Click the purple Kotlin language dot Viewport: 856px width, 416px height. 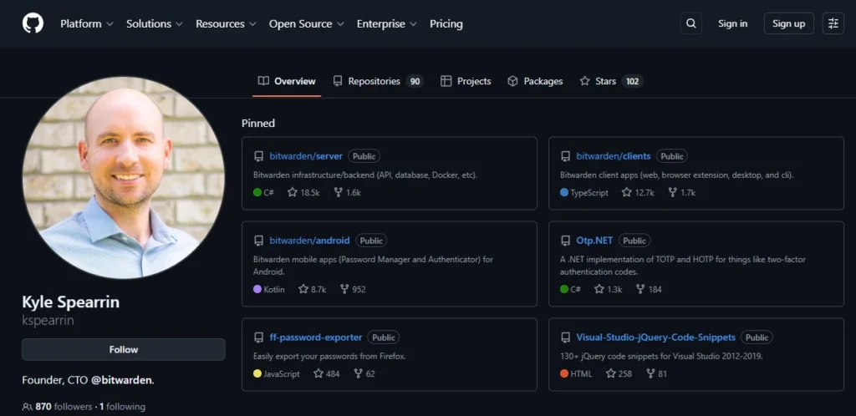click(257, 289)
